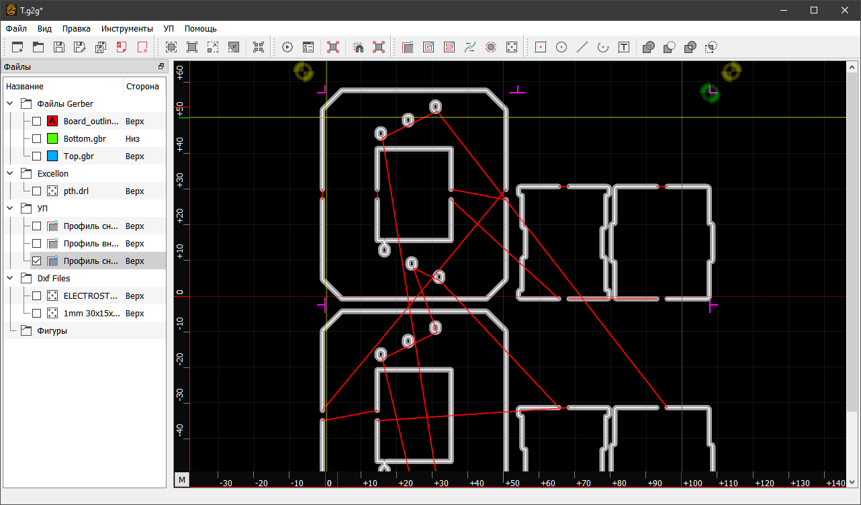Click the green crosshair marker on the canvas
This screenshot has width=861, height=505.
click(x=710, y=93)
